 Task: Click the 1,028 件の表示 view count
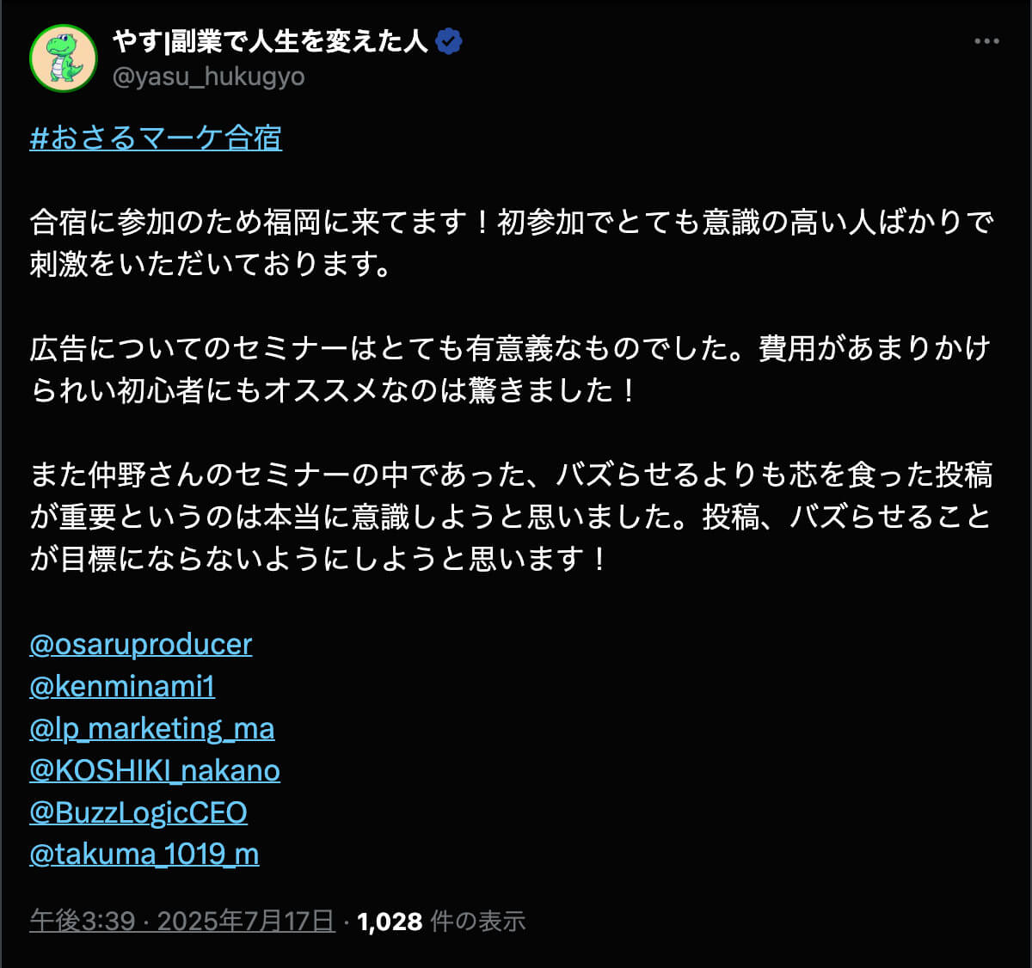pyautogui.click(x=441, y=922)
